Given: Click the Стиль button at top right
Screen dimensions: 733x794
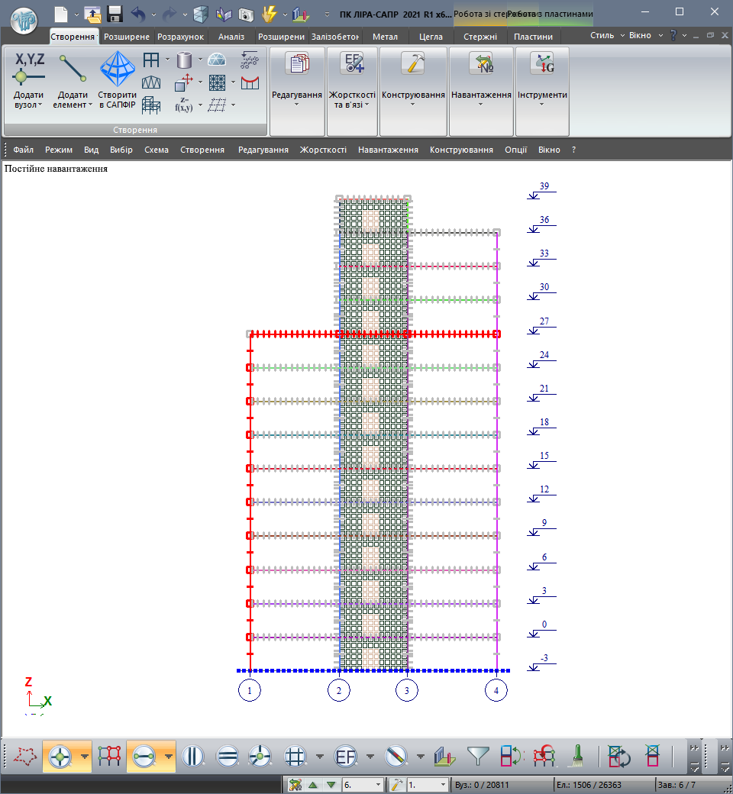Looking at the screenshot, I should pos(604,36).
